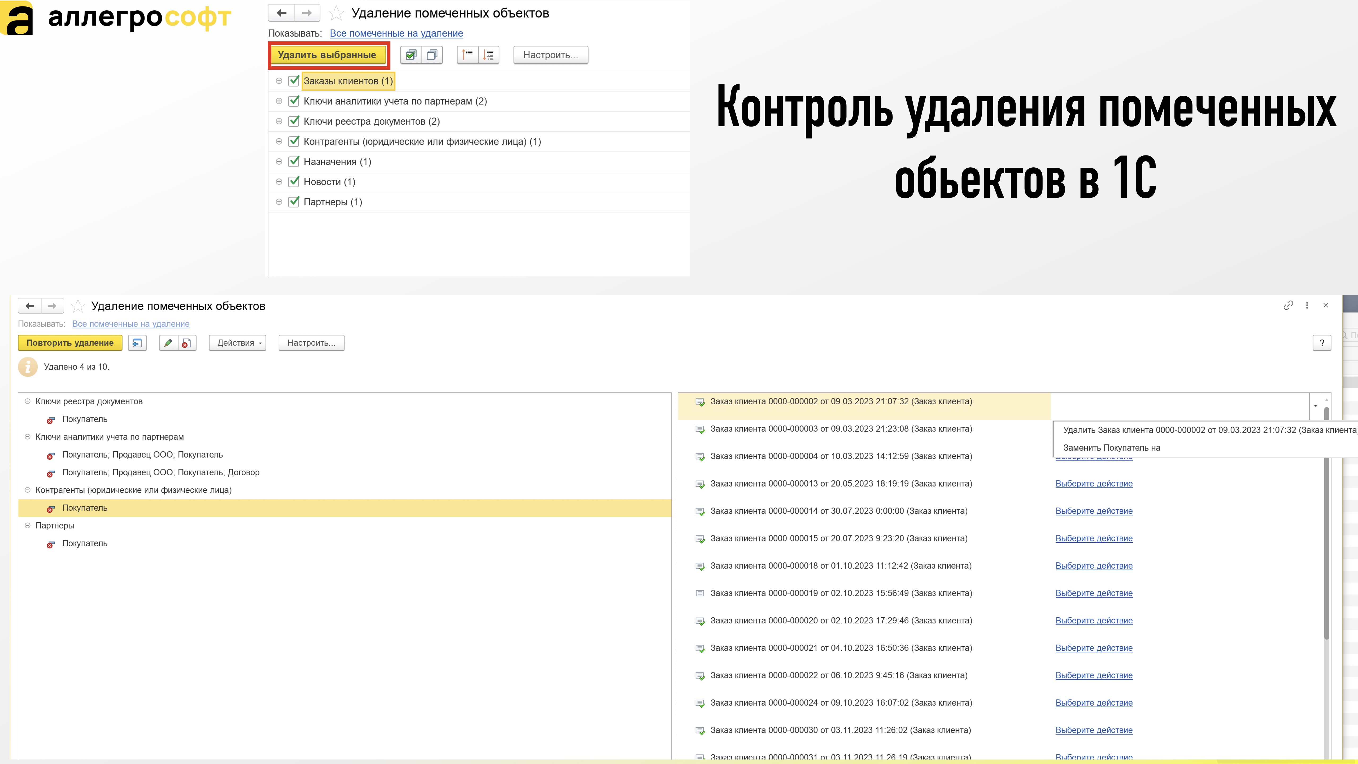Image resolution: width=1358 pixels, height=764 pixels.
Task: Go back arrow in lower window
Action: (29, 306)
